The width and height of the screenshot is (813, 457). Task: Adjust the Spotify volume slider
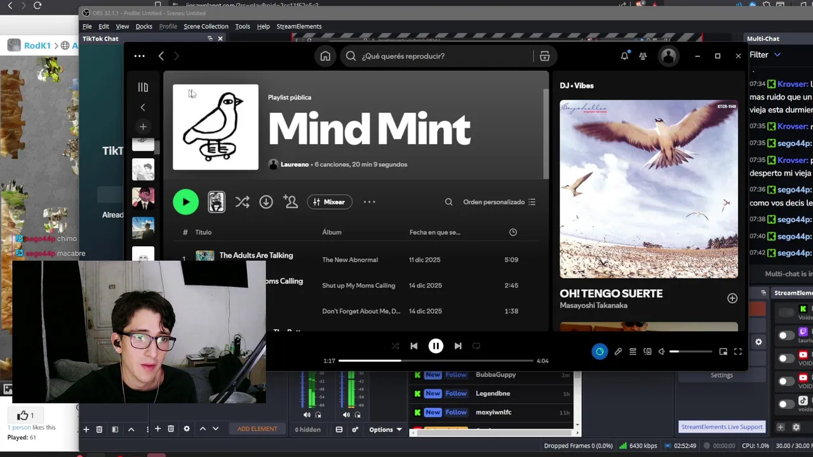[x=691, y=352]
